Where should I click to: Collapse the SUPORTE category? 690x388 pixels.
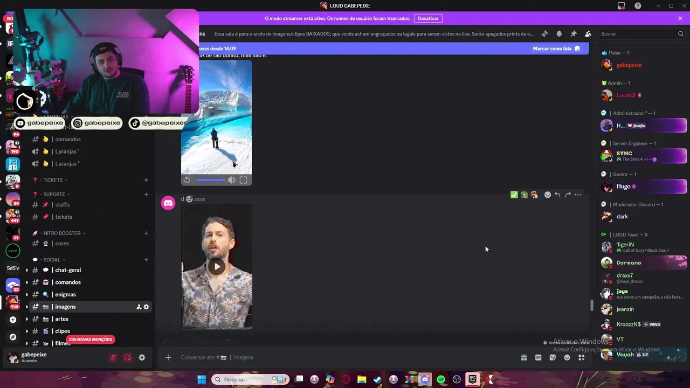(x=54, y=195)
